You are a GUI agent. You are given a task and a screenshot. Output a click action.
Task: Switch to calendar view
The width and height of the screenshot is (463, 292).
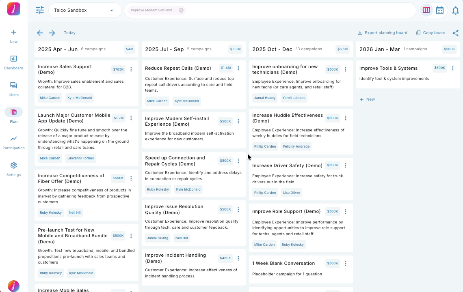coord(440,10)
